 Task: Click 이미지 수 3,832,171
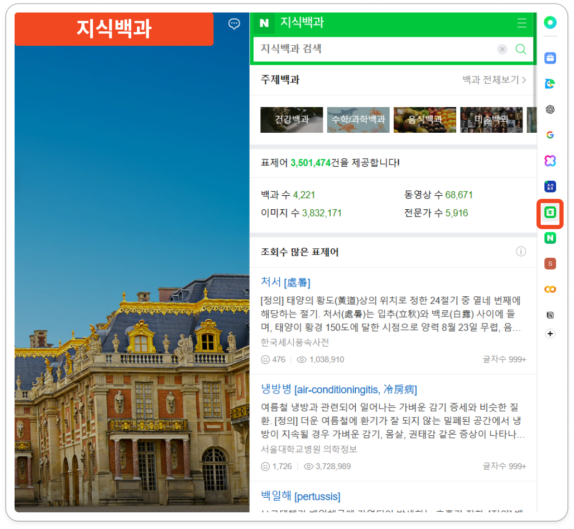click(x=301, y=213)
